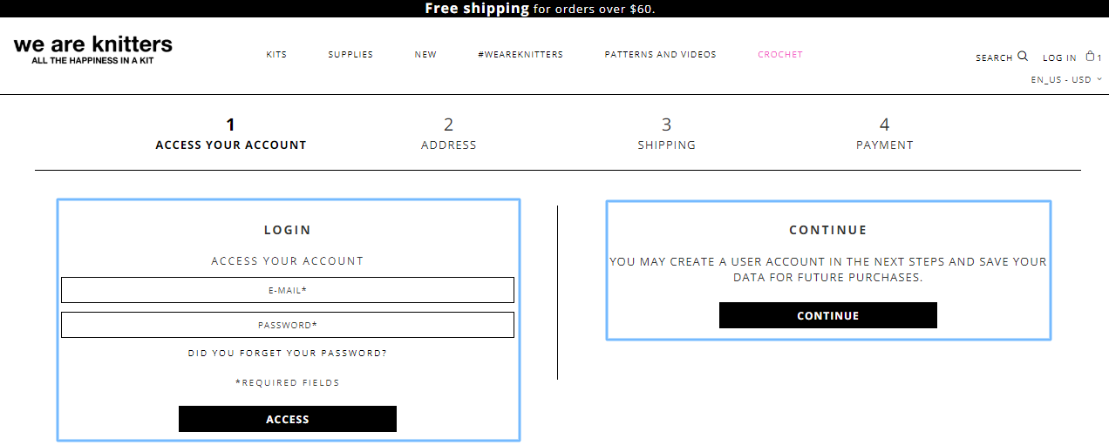Click the black Continue button
1109x445 pixels.
point(828,315)
